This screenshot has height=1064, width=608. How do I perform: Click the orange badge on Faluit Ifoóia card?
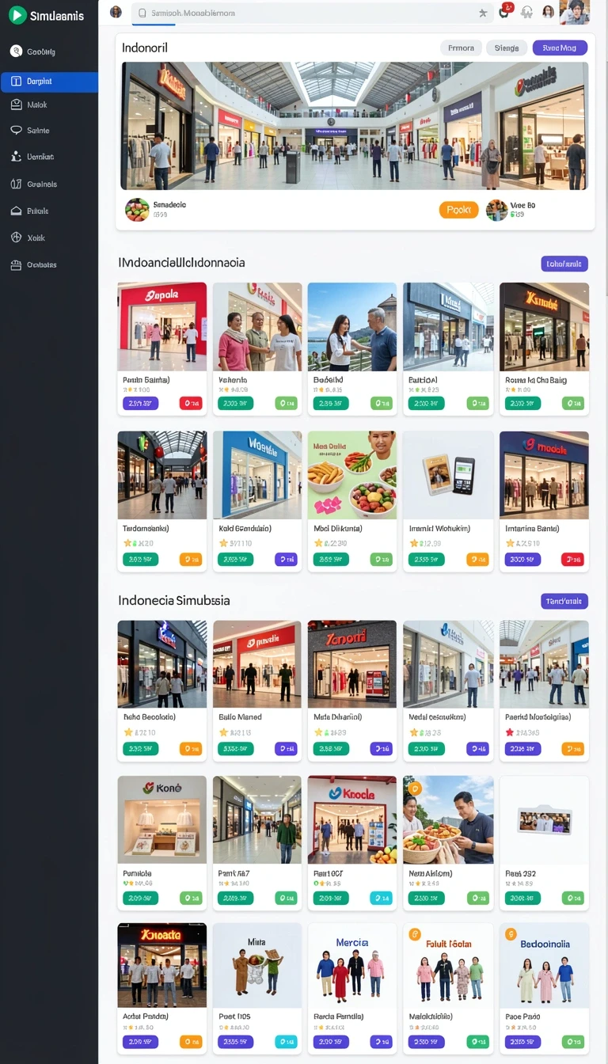415,934
